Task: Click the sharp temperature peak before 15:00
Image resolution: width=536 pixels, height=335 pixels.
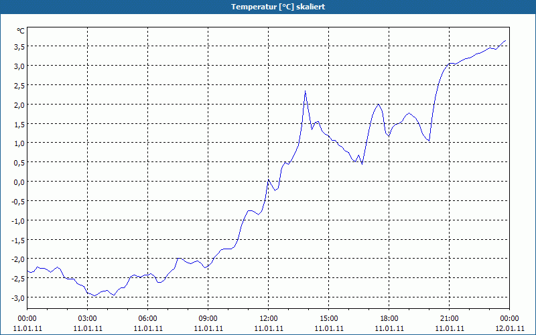Action: [306, 91]
